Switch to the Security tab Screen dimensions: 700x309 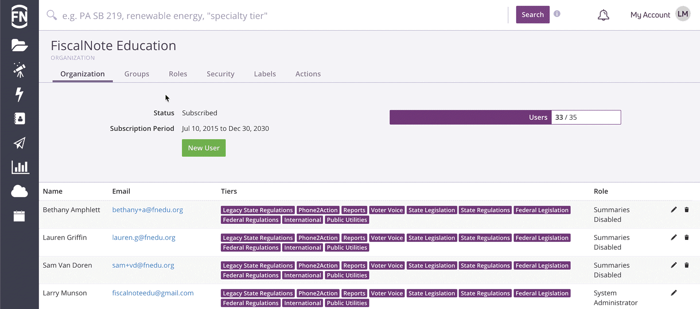click(220, 74)
